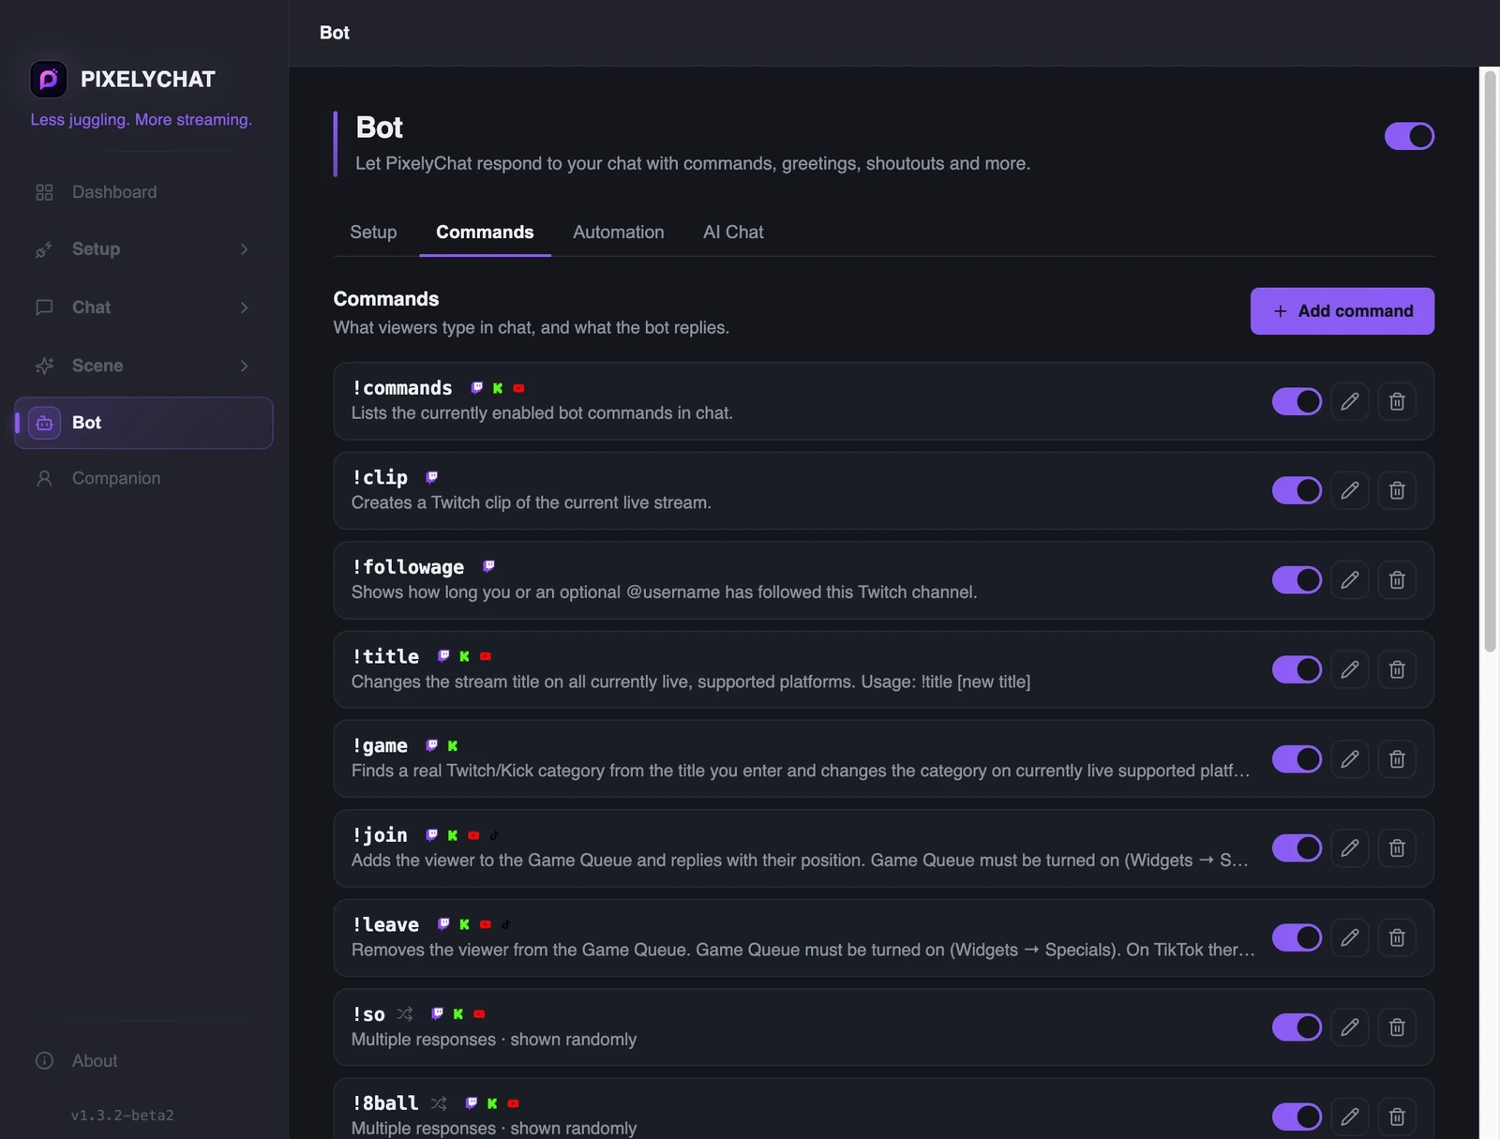
Task: Delete the !game command
Action: pos(1397,759)
